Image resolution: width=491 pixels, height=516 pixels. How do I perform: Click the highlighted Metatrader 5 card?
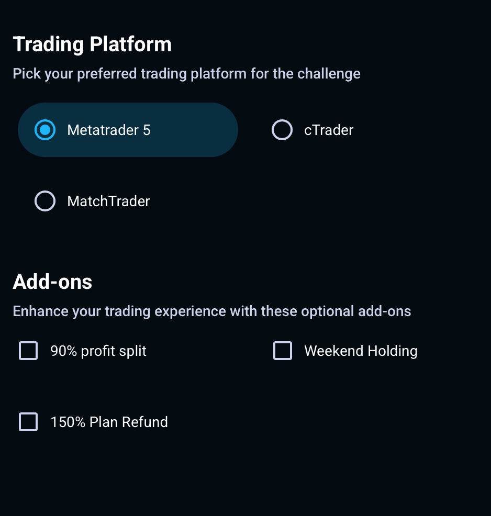pyautogui.click(x=128, y=130)
